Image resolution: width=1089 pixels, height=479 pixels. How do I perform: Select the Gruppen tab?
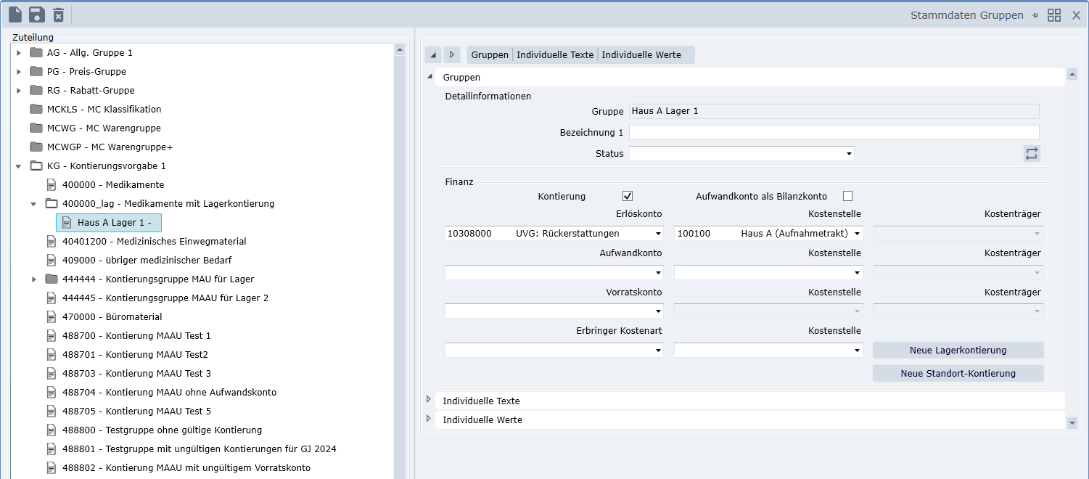490,54
